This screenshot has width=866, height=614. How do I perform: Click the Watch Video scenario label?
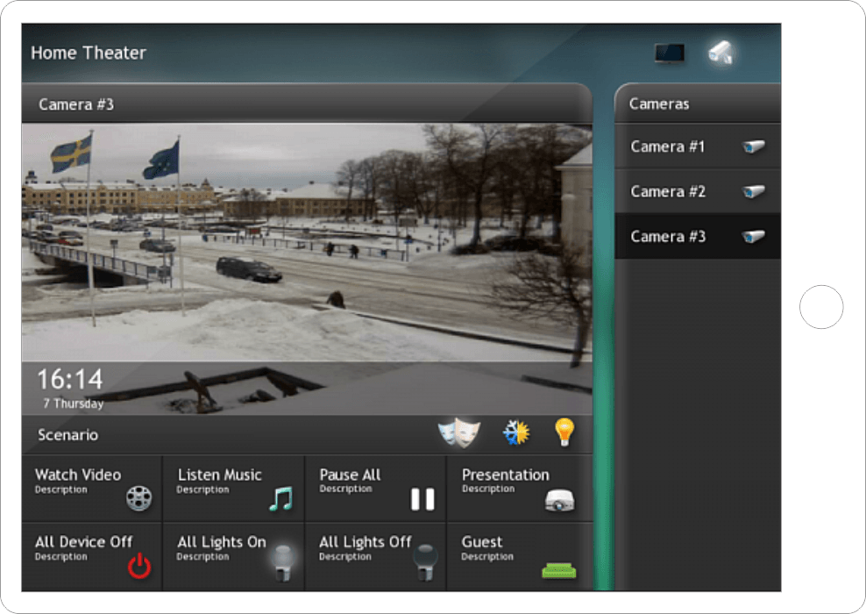click(x=78, y=475)
